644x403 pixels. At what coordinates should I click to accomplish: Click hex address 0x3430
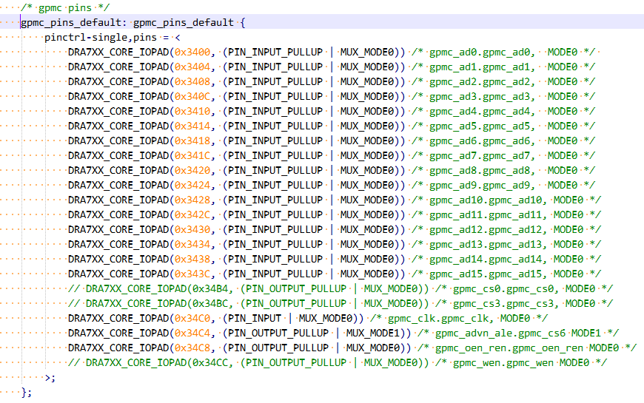click(194, 230)
